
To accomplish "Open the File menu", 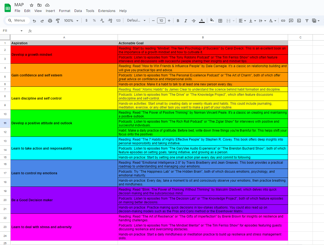I will coord(17,11).
